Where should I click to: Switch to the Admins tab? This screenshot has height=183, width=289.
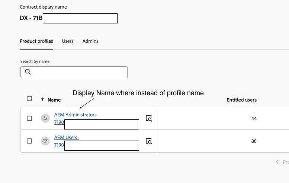(90, 41)
